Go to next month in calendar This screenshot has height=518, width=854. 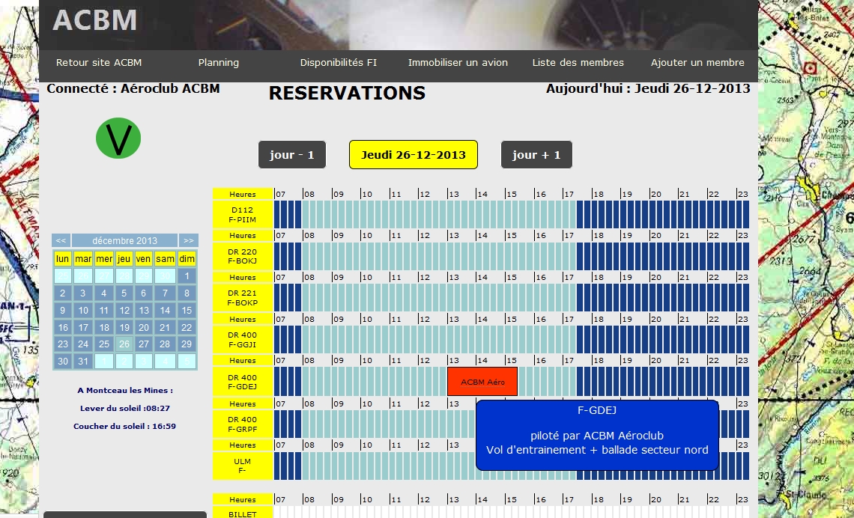pyautogui.click(x=188, y=241)
